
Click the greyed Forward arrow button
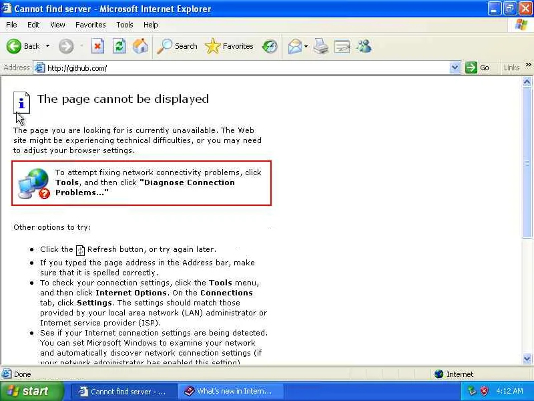pos(66,46)
